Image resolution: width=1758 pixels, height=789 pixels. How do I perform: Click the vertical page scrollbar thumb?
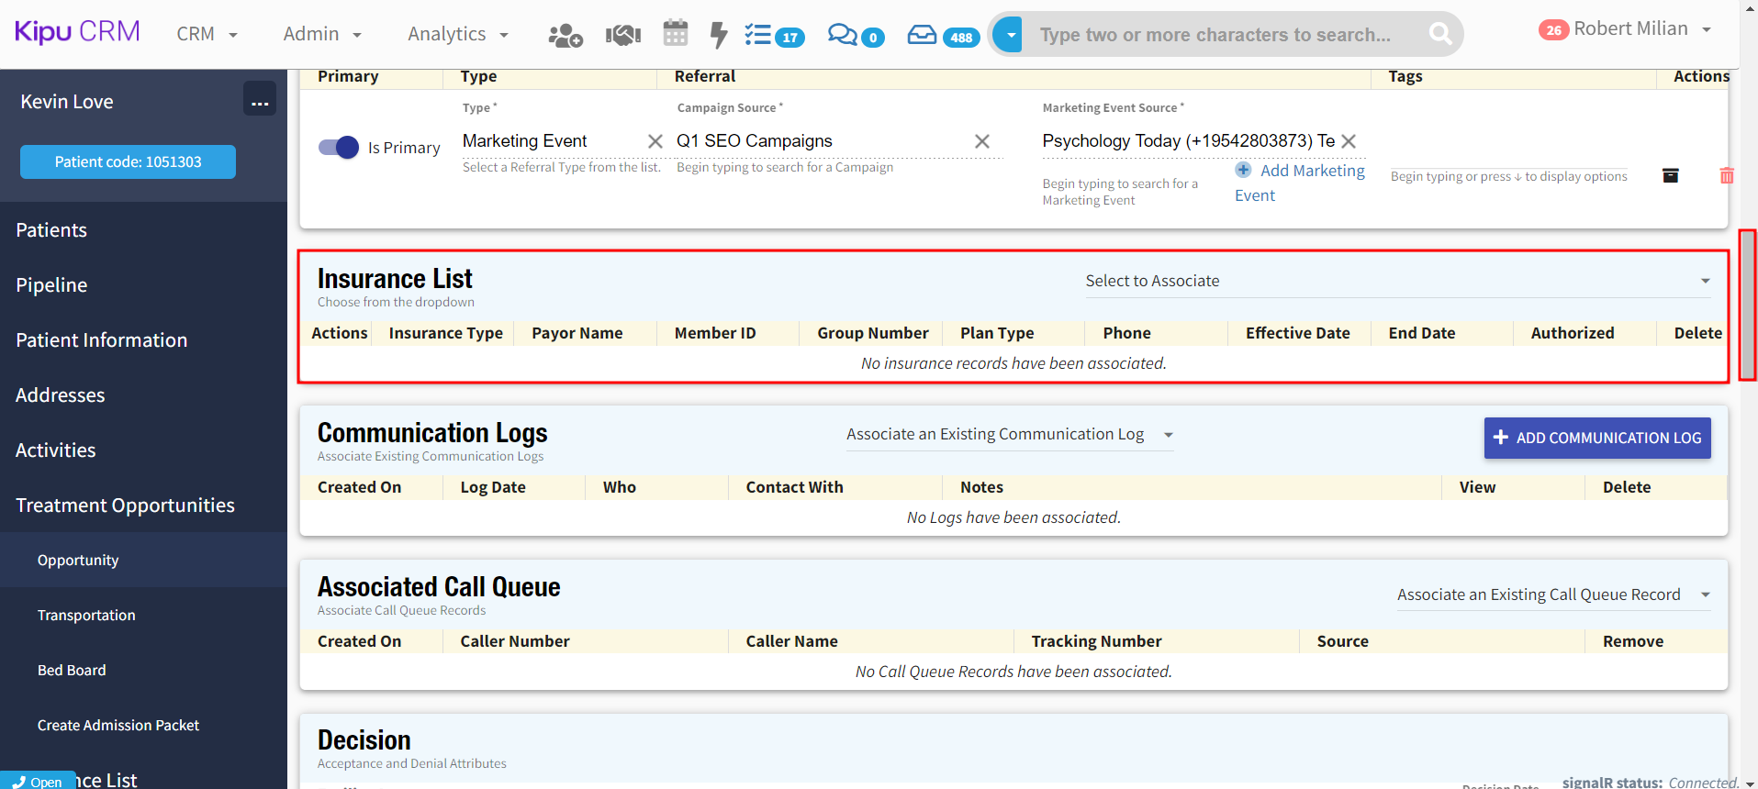tap(1747, 304)
